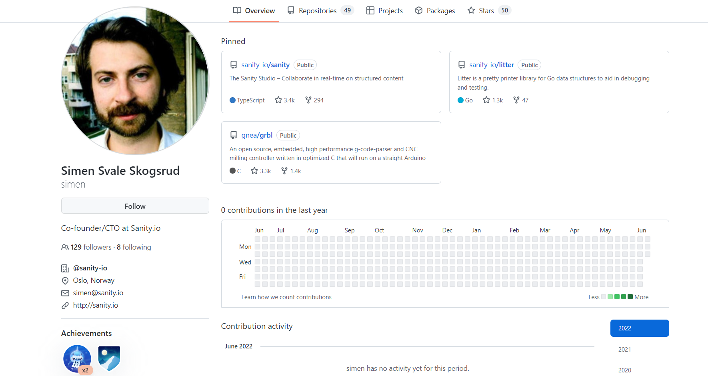Click the followers people icon
Image resolution: width=708 pixels, height=376 pixels.
(x=65, y=247)
